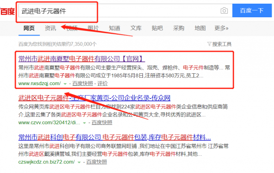Select the 贴吧 tab

tap(157, 28)
